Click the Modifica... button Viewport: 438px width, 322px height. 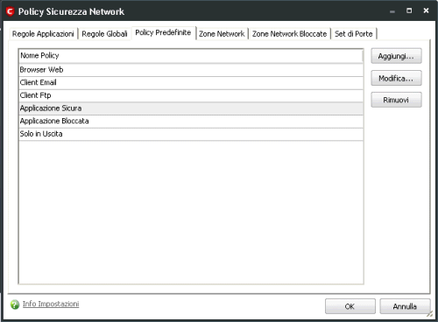[x=396, y=78]
